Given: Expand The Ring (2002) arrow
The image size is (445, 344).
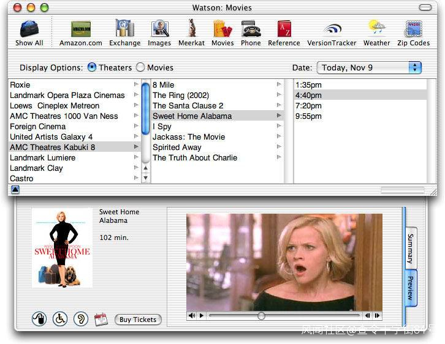Looking at the screenshot, I should 279,95.
